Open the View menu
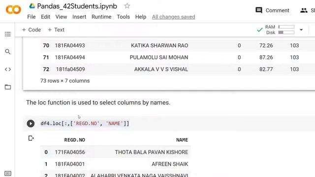 point(61,17)
